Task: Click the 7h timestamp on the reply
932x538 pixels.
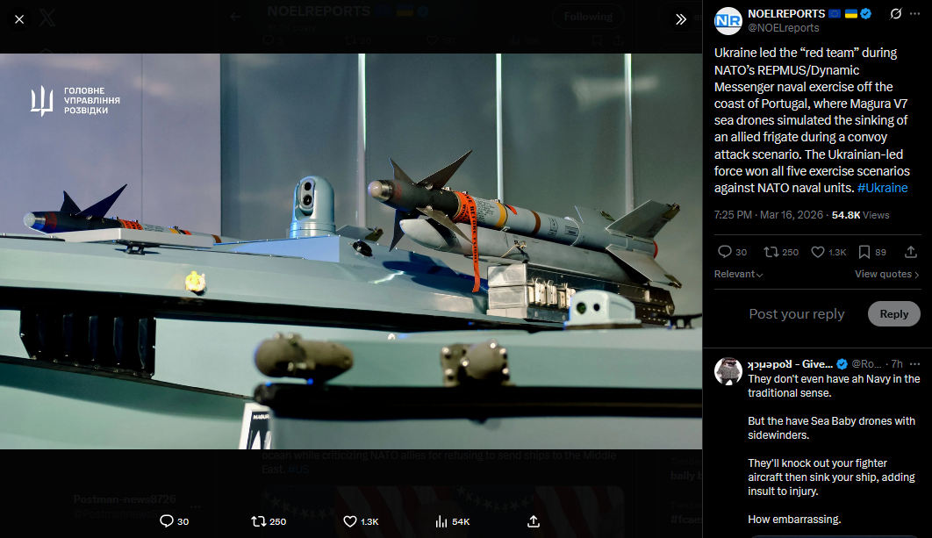Action: point(897,364)
